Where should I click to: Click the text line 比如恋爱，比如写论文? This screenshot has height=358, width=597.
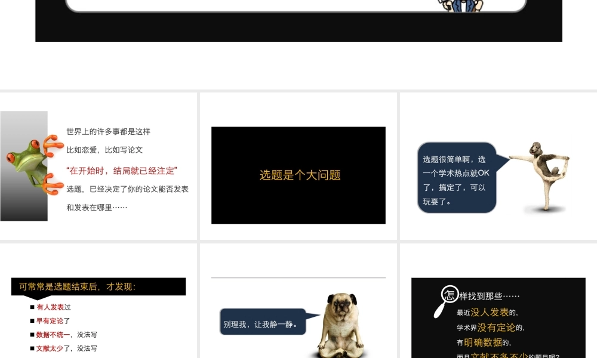(x=104, y=150)
